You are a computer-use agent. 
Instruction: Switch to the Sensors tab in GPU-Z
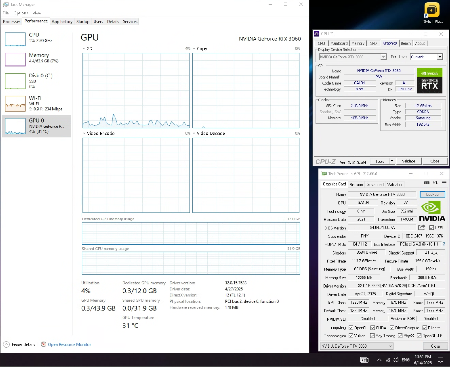click(x=356, y=184)
